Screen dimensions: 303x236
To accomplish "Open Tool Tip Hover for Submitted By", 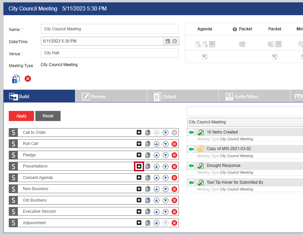I will click(x=235, y=182).
